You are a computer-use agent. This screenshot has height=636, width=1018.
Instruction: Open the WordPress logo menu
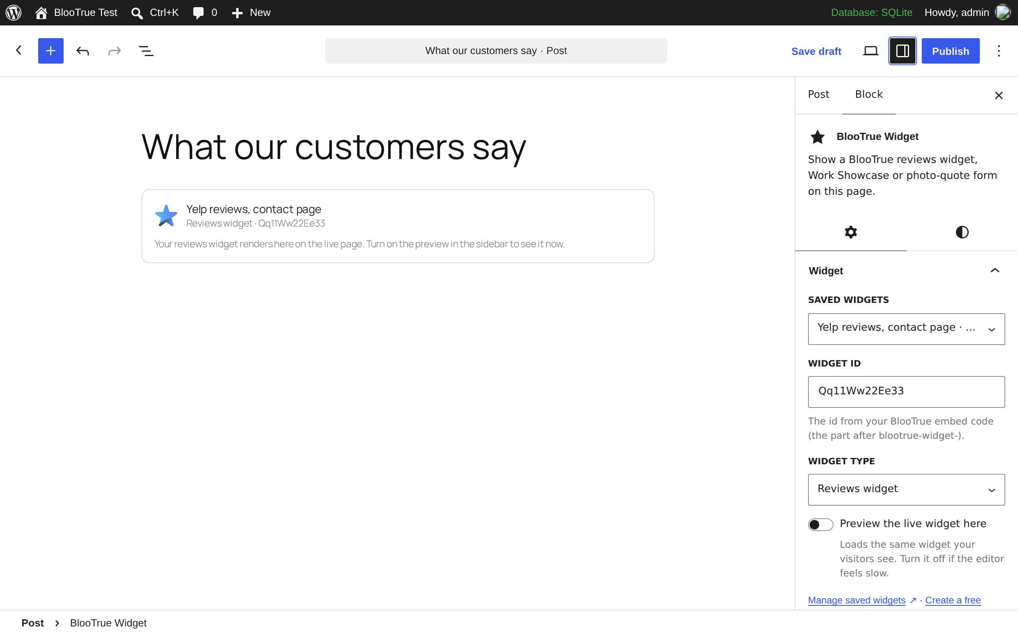14,13
